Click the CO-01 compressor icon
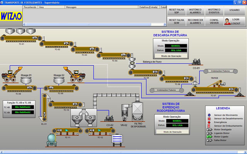 [196, 62]
